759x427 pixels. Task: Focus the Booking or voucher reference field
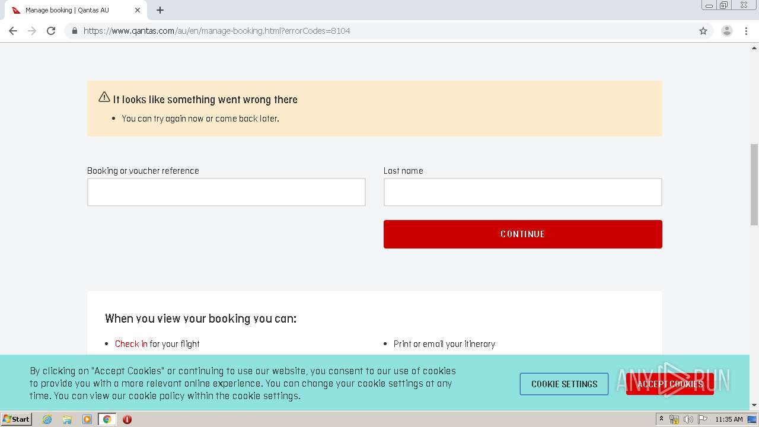coord(227,192)
